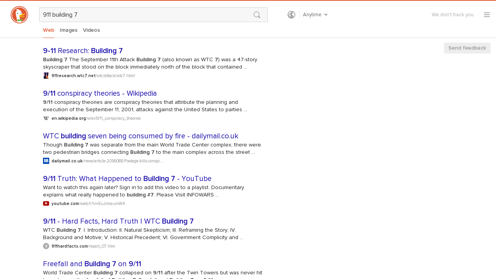
Task: Click the dailymail.co.uk favicon
Action: [x=46, y=161]
